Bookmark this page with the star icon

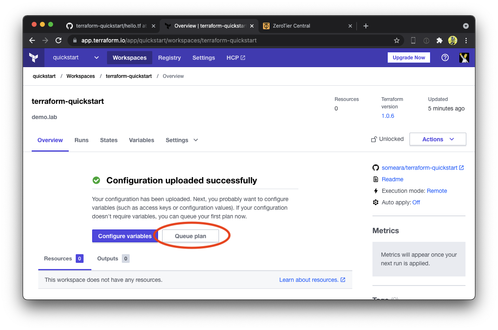pos(397,40)
